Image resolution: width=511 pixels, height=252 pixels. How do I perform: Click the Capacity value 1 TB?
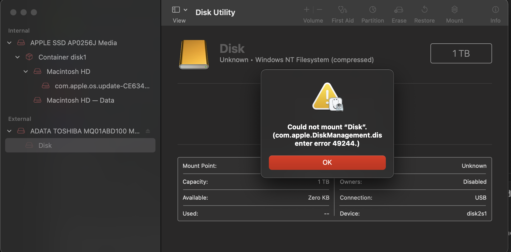323,182
